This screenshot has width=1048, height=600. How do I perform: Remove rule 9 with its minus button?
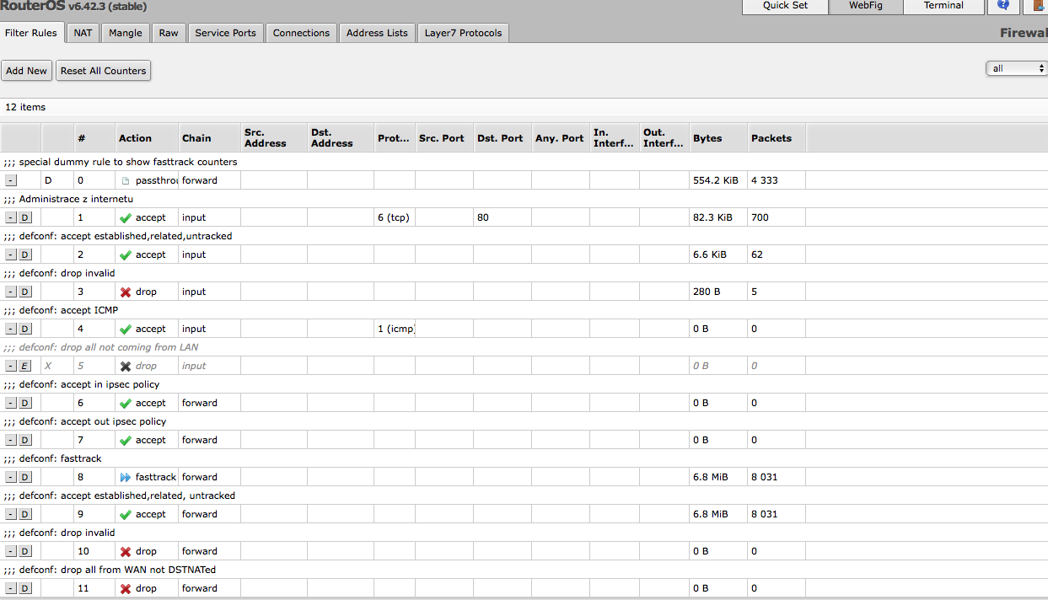coord(10,514)
